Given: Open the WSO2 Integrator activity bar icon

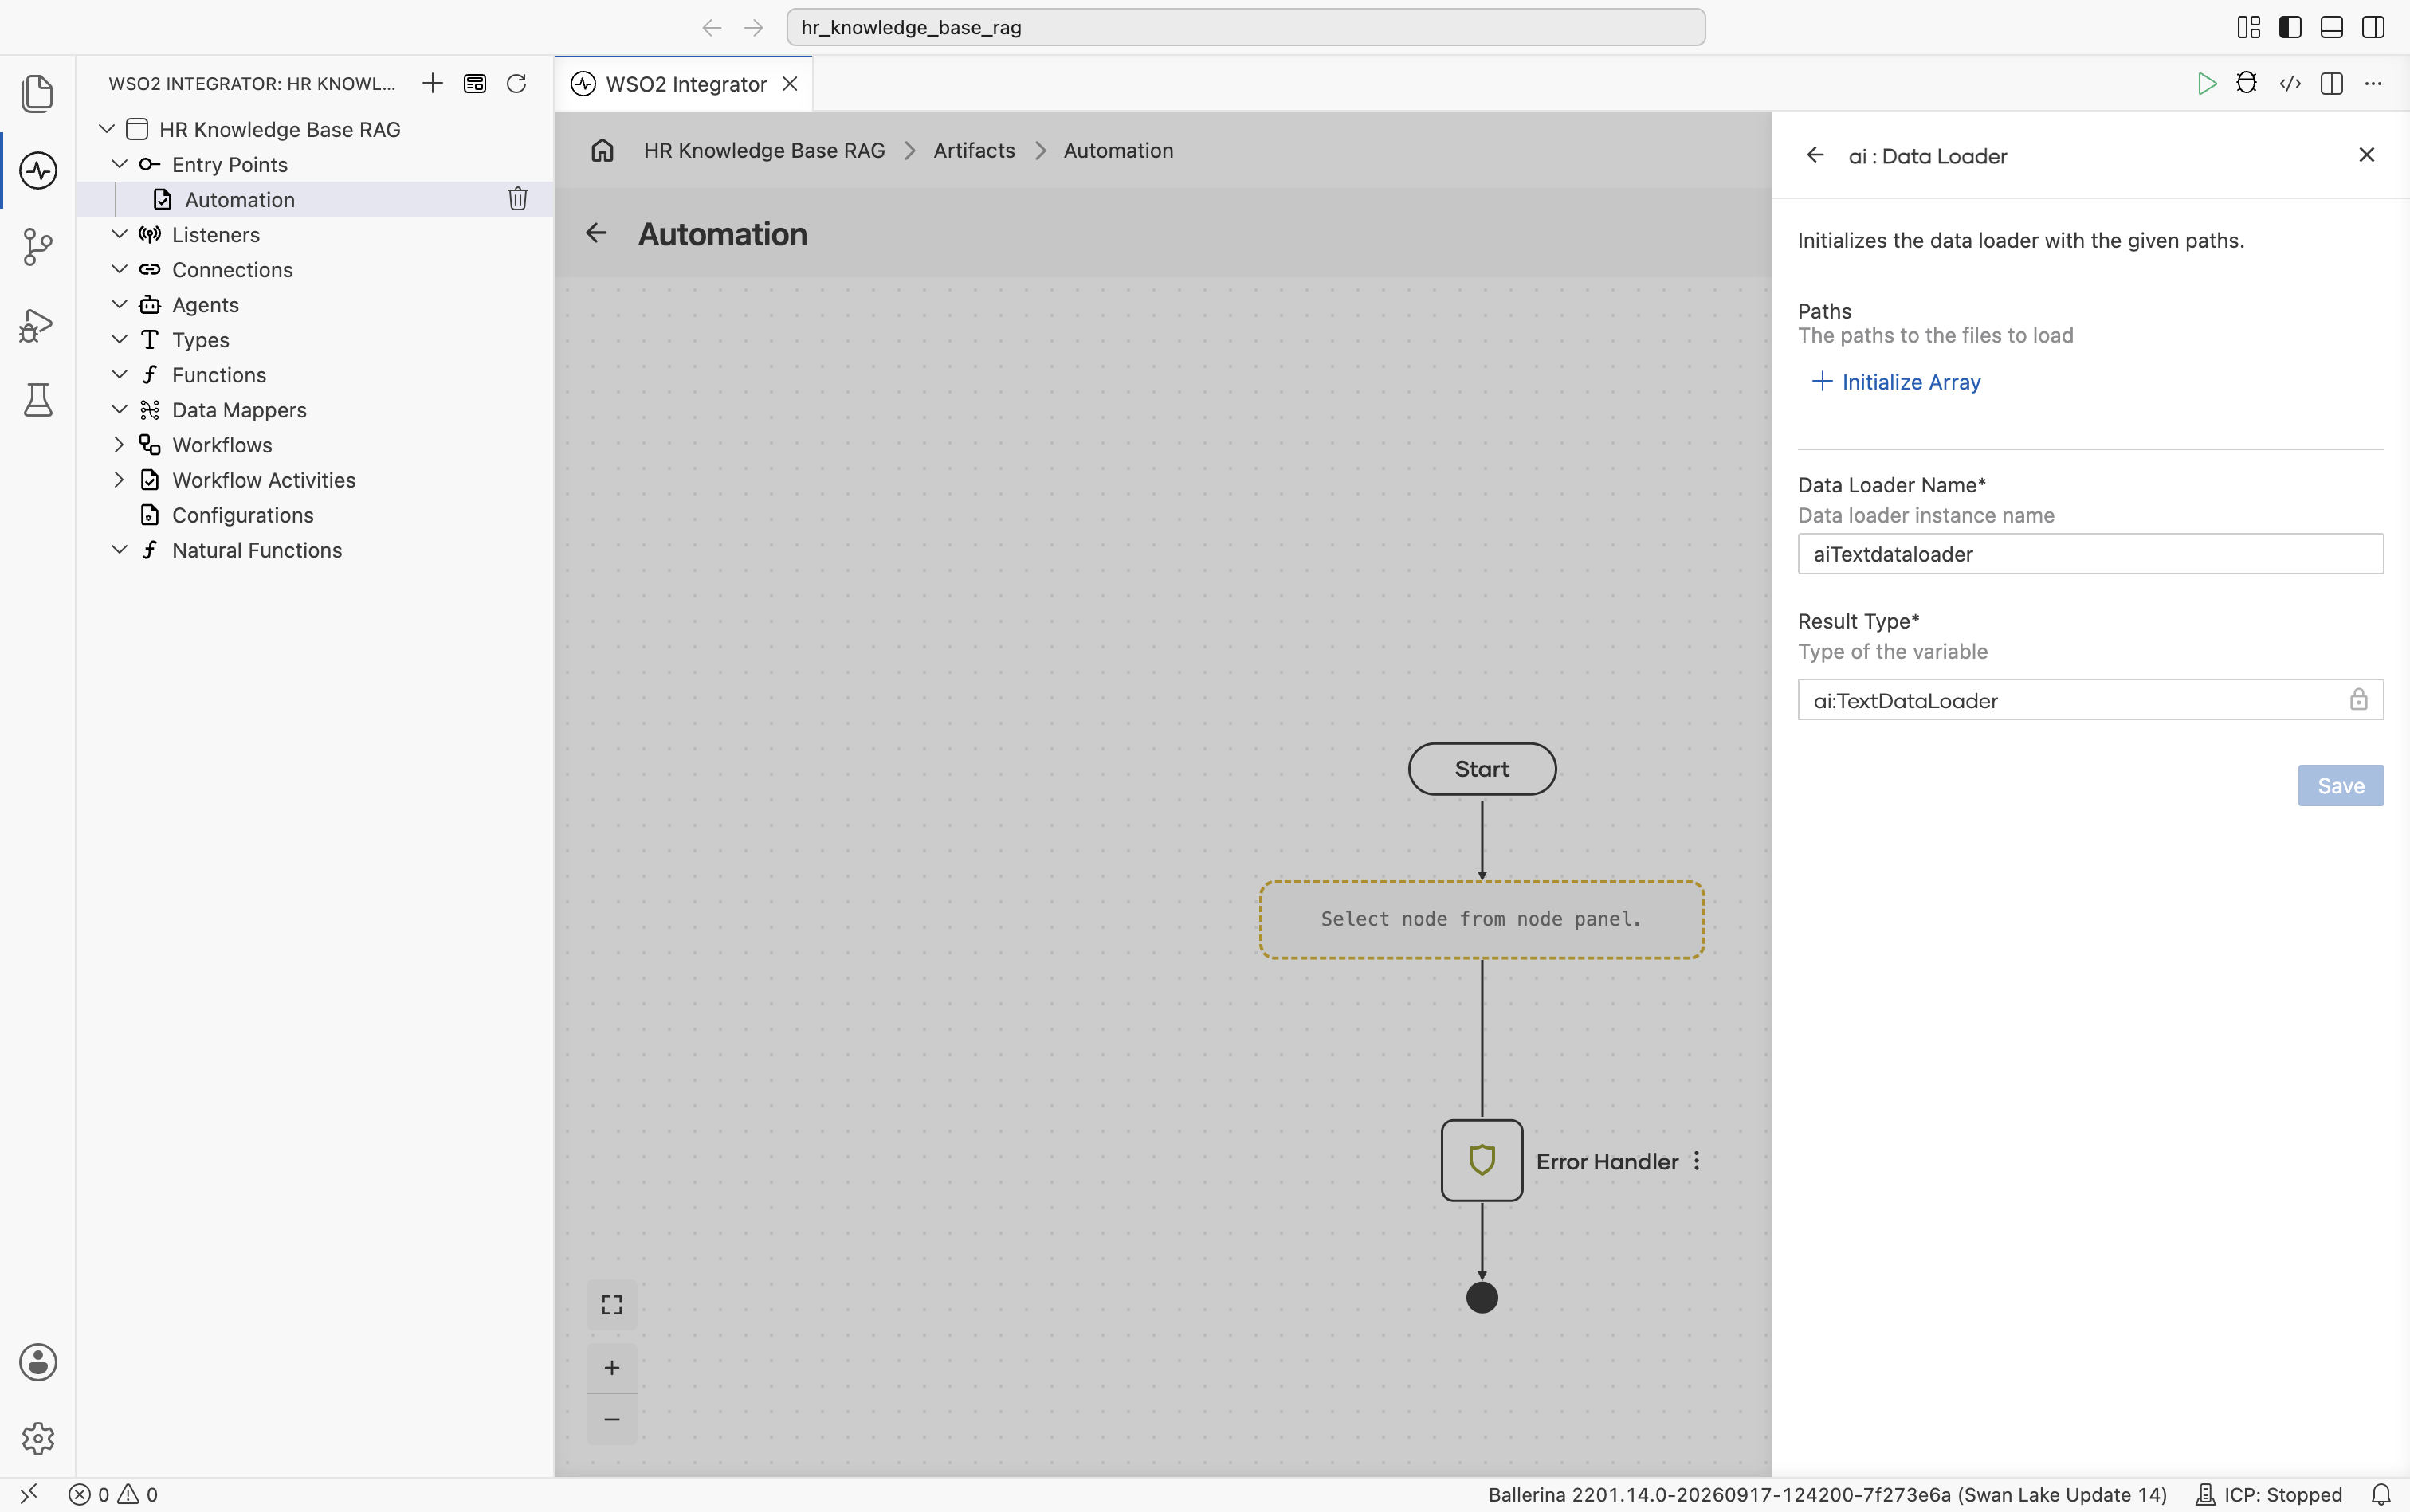Looking at the screenshot, I should [x=38, y=170].
